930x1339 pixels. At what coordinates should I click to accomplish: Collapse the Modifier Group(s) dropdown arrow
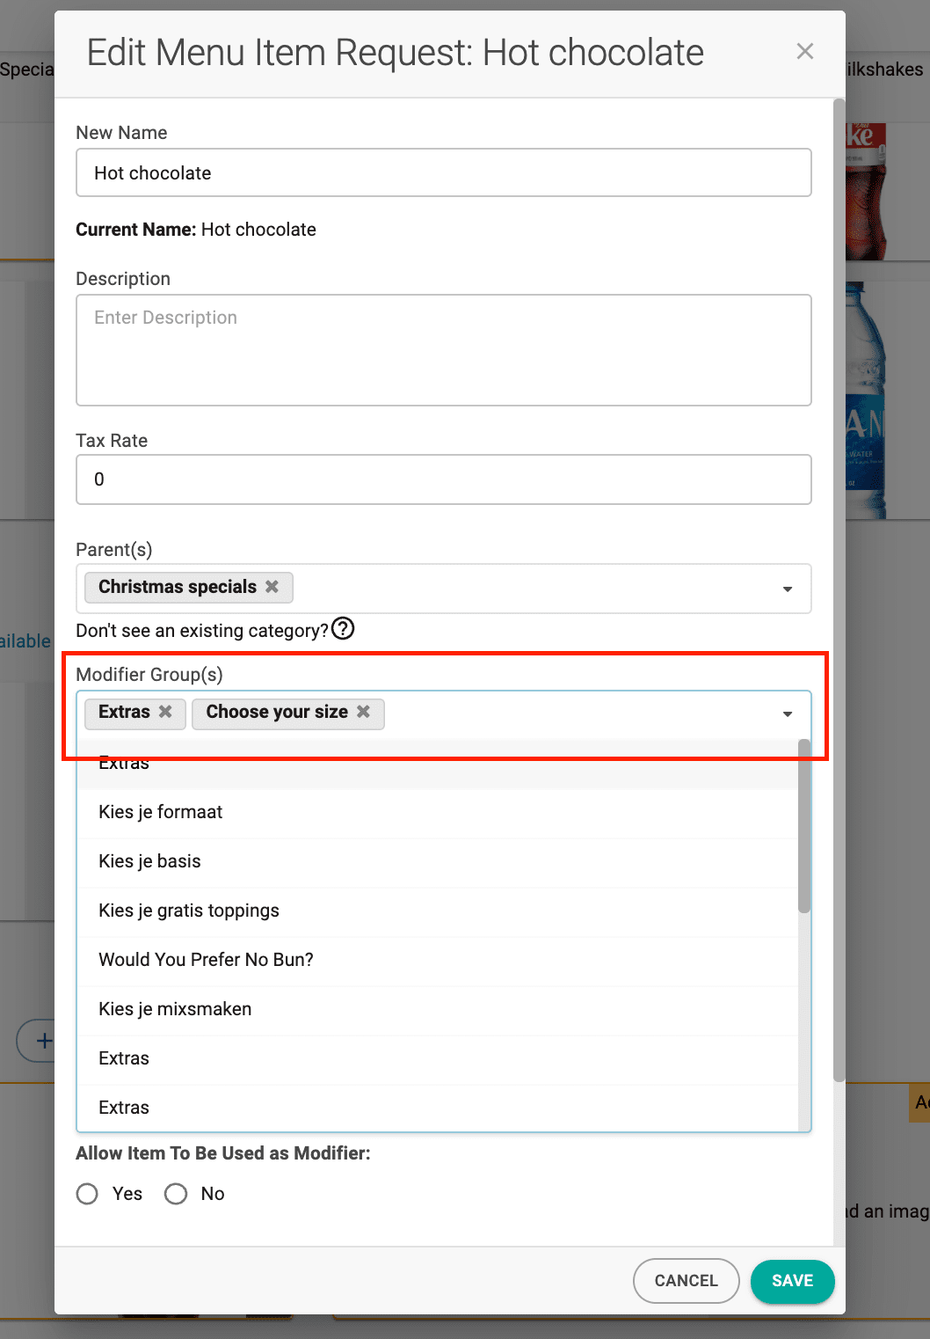788,713
